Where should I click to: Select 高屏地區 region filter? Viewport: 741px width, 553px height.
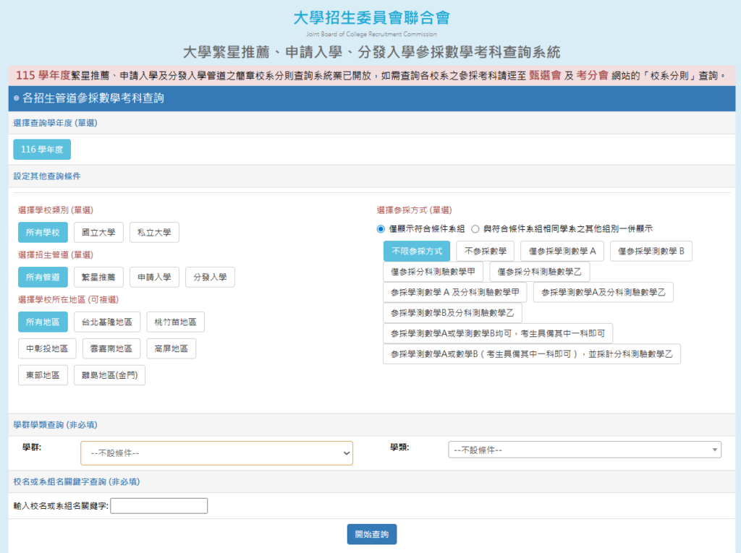[x=171, y=348]
